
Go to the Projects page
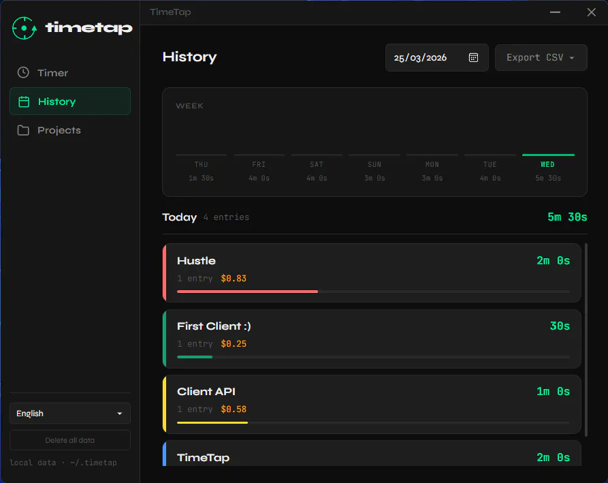click(70, 130)
